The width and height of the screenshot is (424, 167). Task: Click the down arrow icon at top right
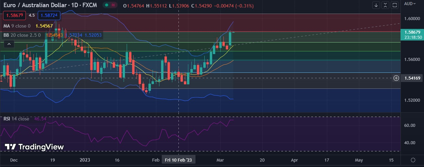tap(376, 5)
